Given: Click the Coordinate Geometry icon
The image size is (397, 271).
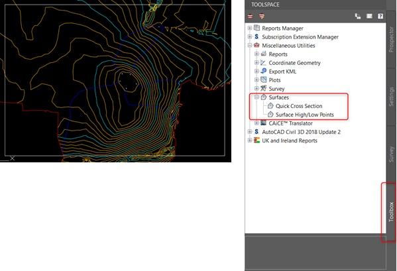Looking at the screenshot, I should 264,62.
